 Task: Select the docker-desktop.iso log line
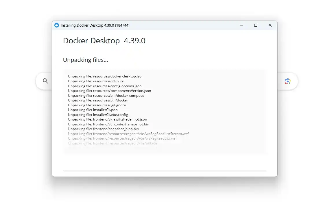[x=105, y=76]
